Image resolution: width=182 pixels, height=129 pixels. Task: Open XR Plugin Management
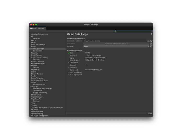tap(40, 116)
